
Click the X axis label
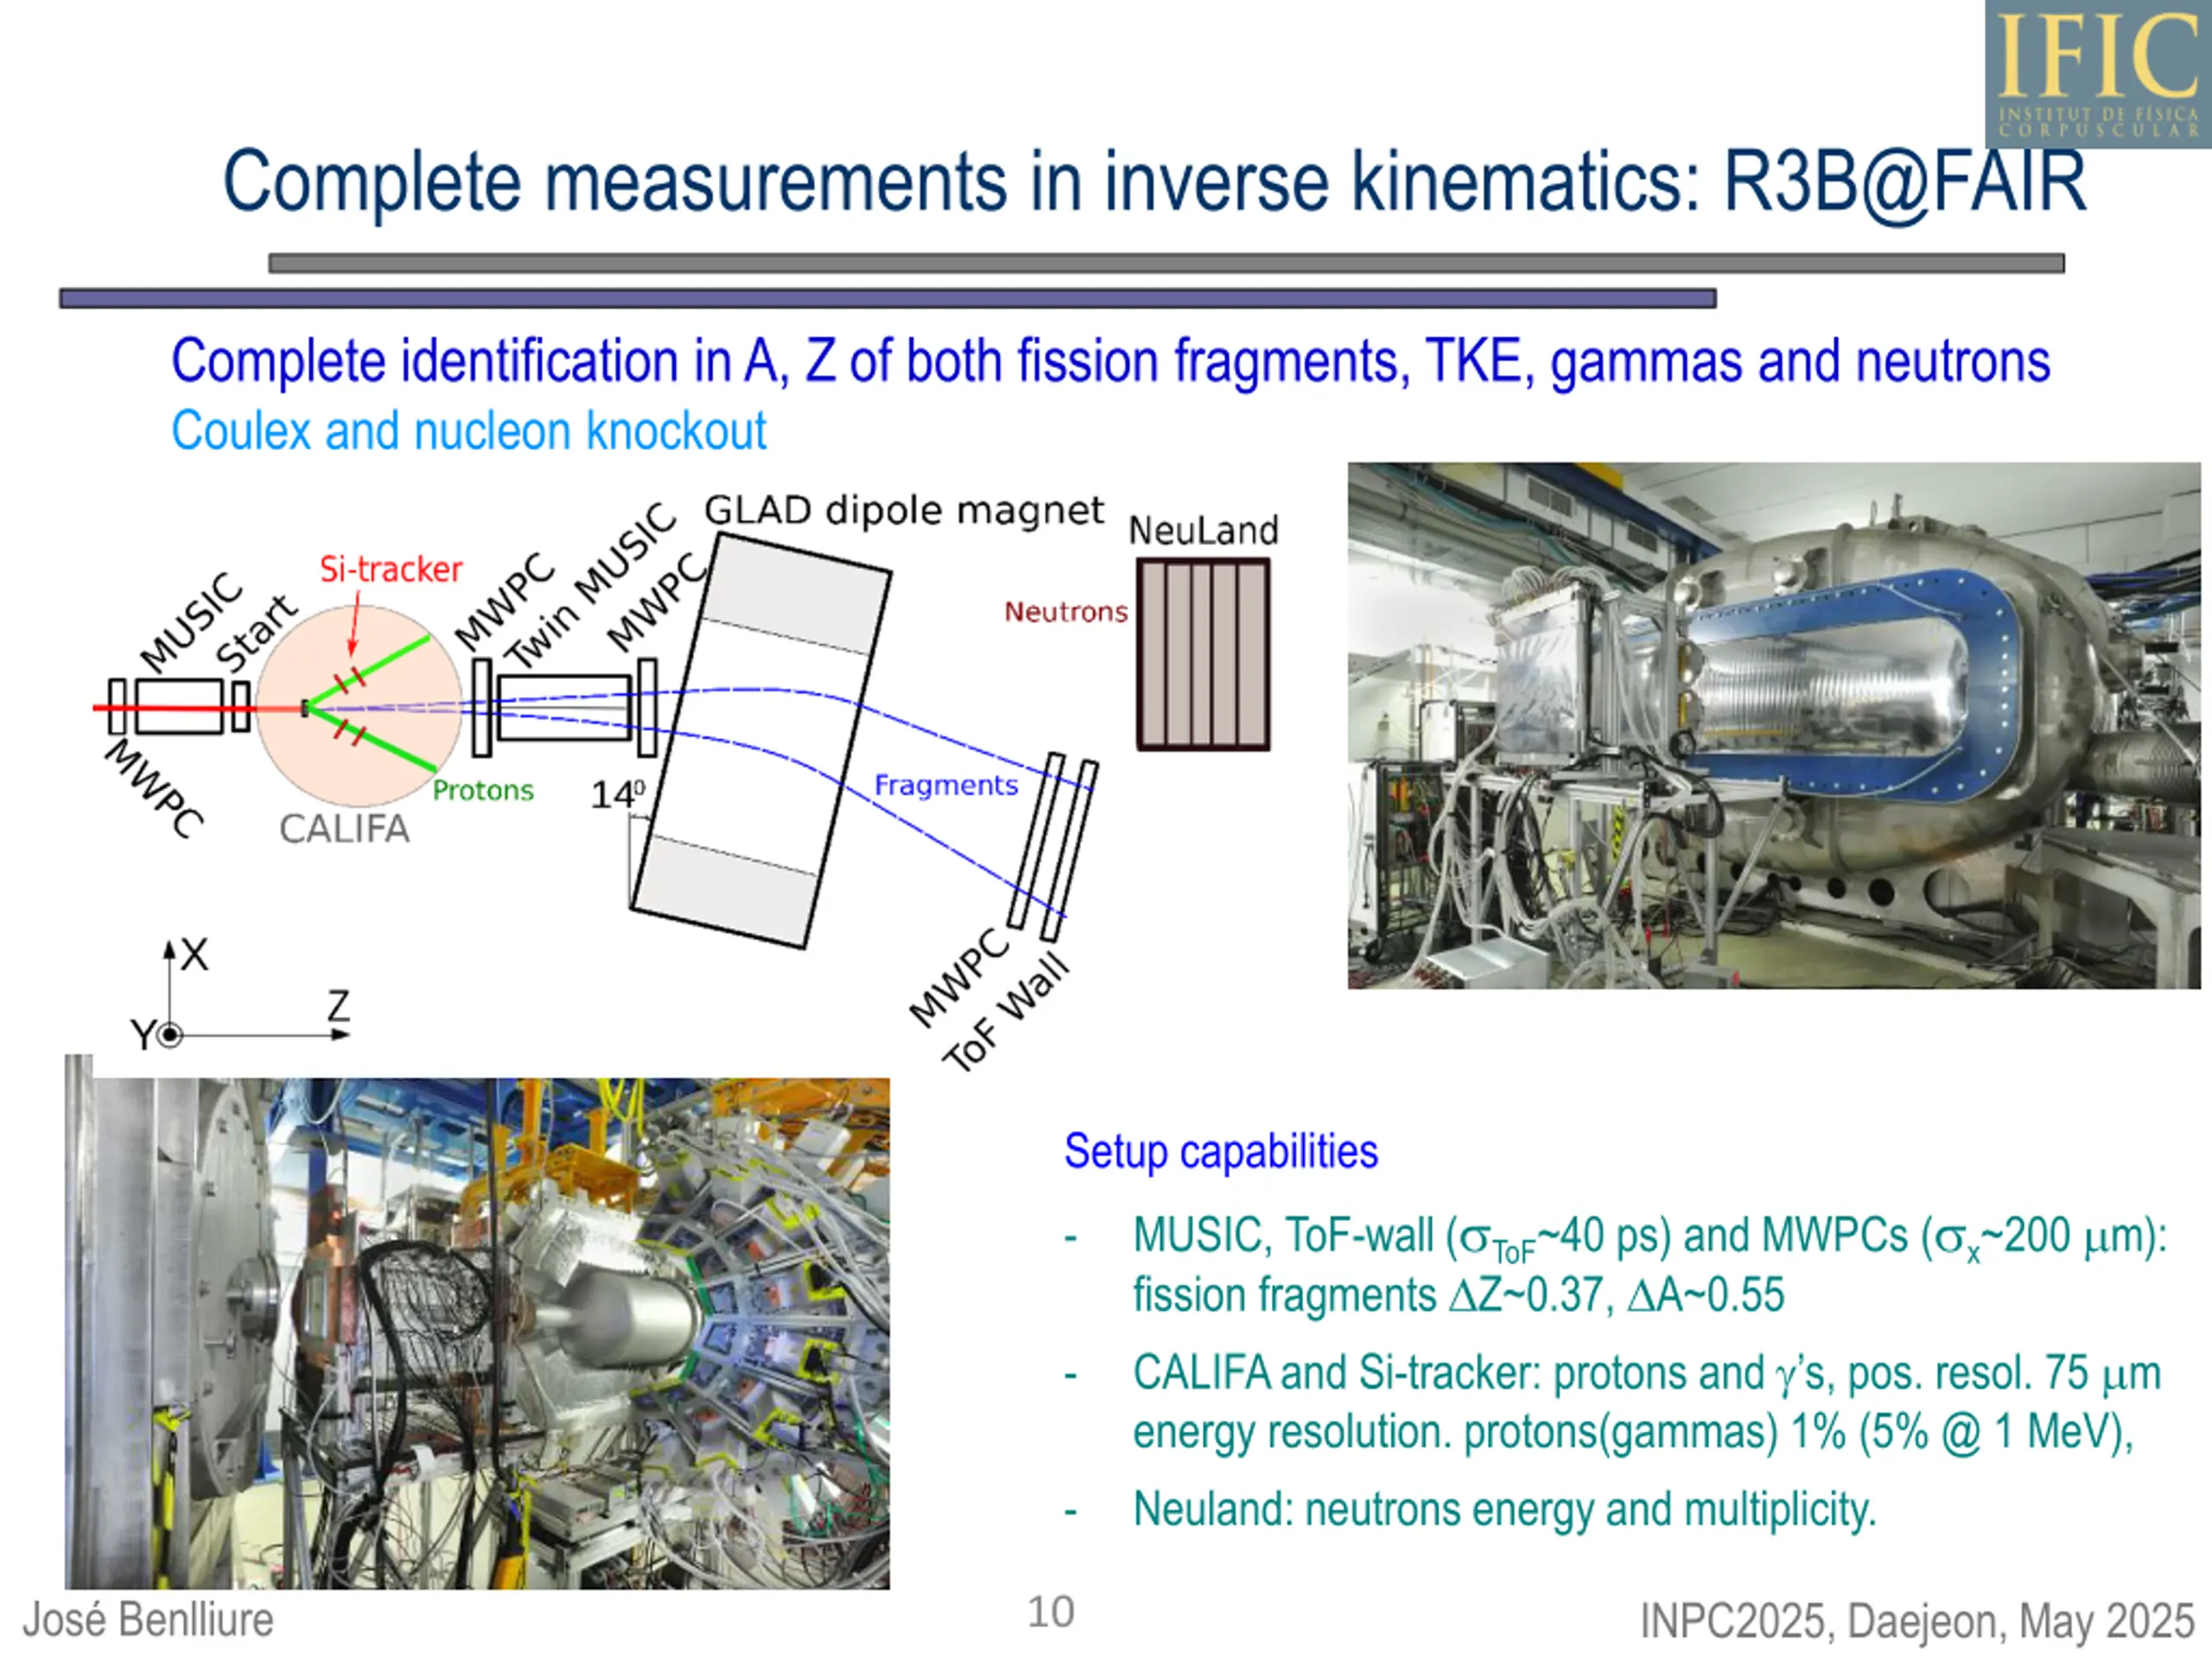194,954
